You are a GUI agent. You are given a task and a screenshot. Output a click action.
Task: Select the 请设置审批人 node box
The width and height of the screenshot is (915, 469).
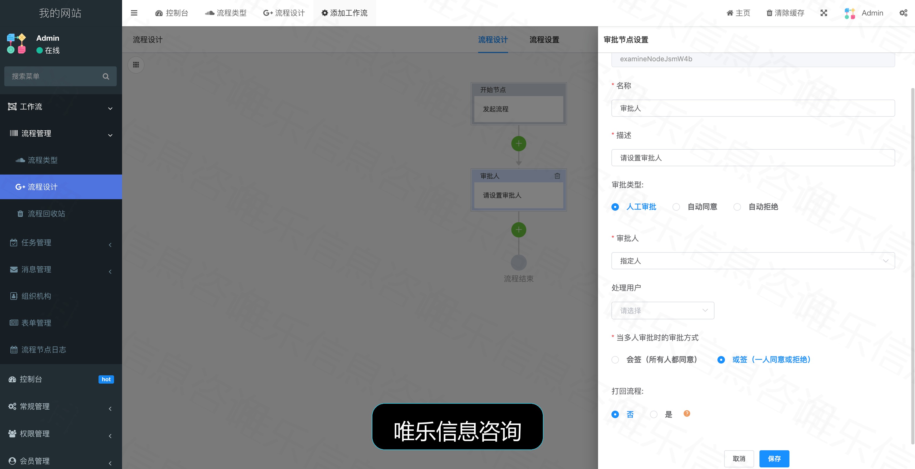(x=519, y=195)
